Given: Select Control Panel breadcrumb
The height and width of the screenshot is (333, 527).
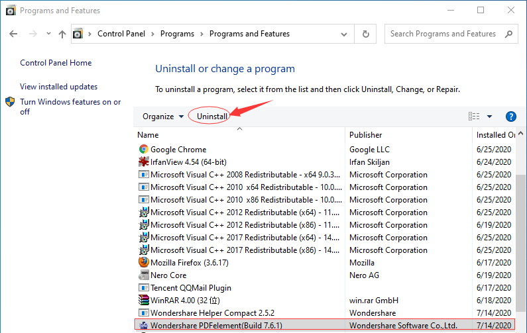Looking at the screenshot, I should [121, 34].
